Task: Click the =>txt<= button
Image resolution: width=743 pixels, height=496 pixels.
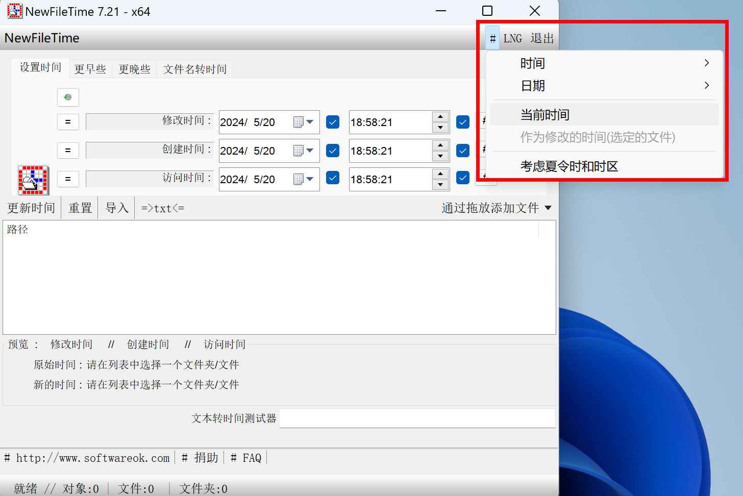Action: 162,207
